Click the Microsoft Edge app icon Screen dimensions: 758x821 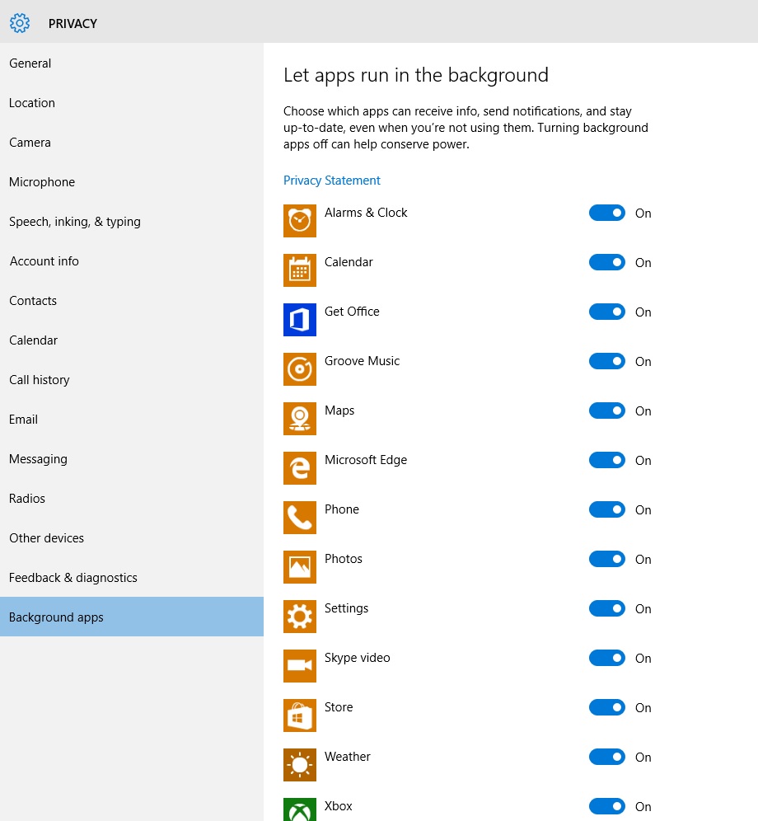click(x=299, y=468)
